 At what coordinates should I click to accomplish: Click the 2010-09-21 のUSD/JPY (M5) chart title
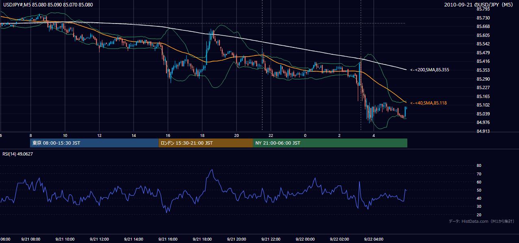[479, 5]
